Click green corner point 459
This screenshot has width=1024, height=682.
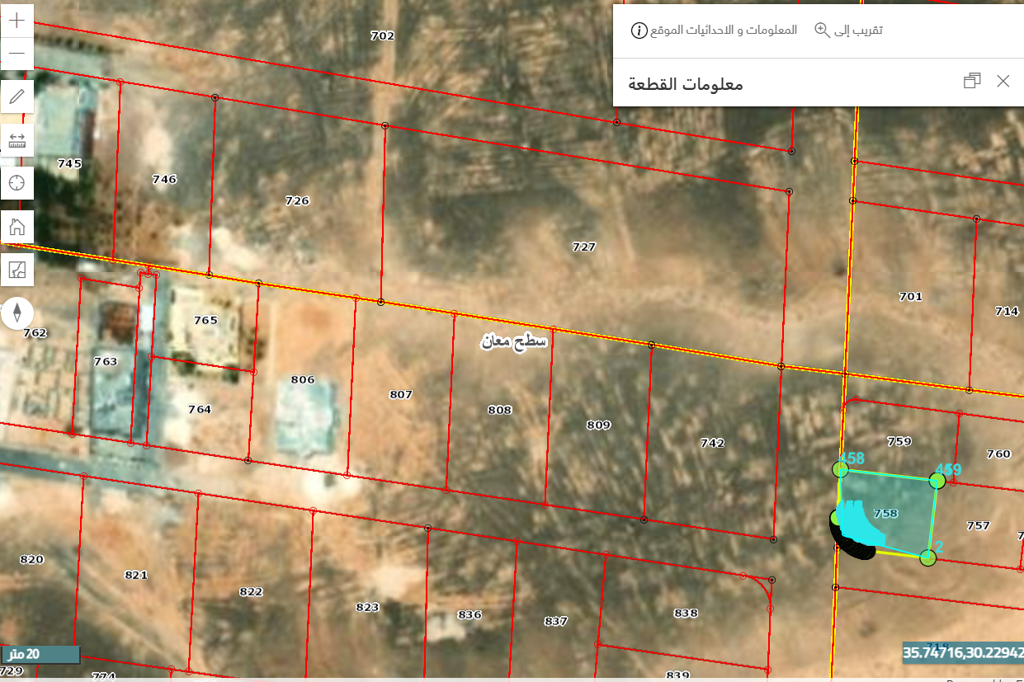(x=937, y=480)
